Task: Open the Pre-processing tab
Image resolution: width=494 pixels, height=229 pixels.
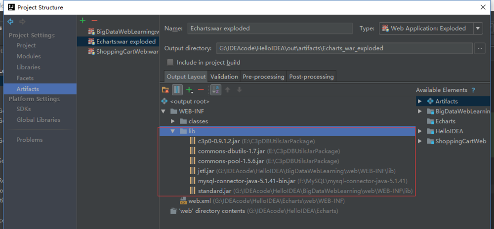Action: click(x=263, y=76)
